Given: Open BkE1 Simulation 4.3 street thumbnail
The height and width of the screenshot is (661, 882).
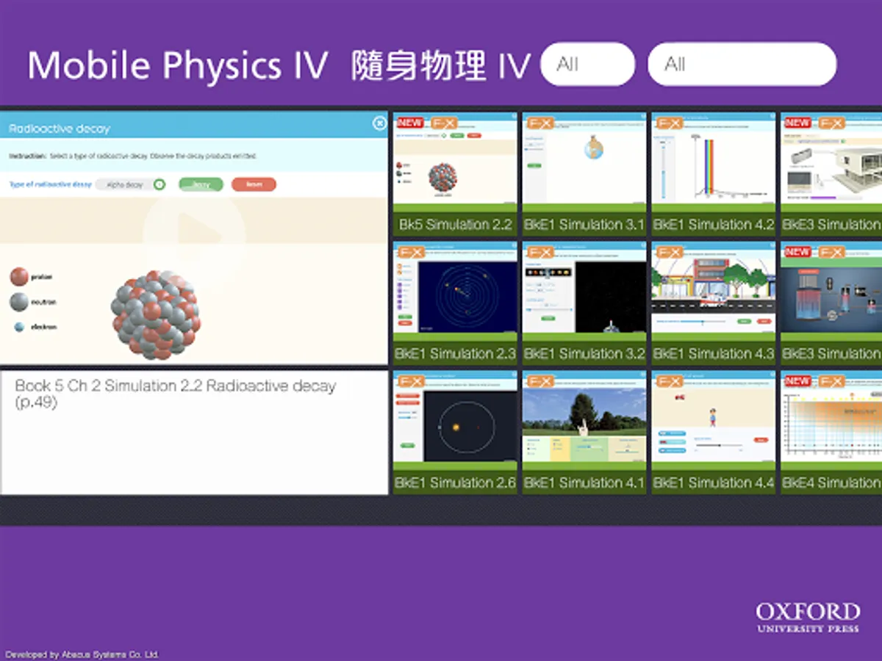Looking at the screenshot, I should pos(714,303).
